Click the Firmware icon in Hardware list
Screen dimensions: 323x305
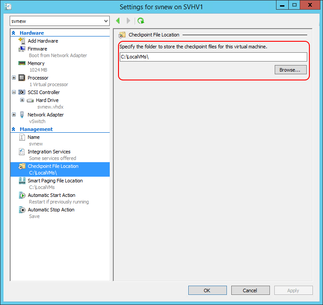click(x=22, y=49)
